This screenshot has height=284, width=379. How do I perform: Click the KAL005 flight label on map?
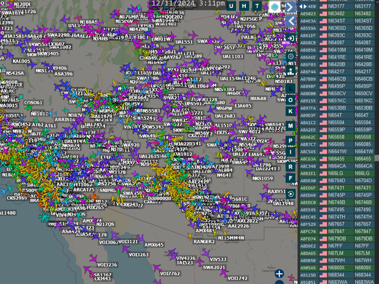[21, 61]
